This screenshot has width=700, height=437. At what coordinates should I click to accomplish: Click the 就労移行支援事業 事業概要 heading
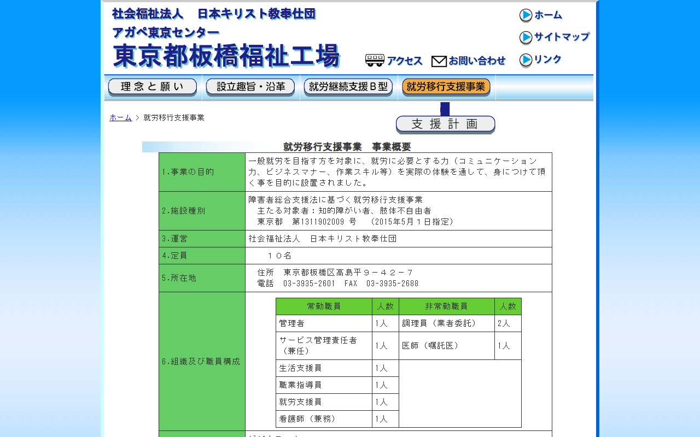click(347, 147)
